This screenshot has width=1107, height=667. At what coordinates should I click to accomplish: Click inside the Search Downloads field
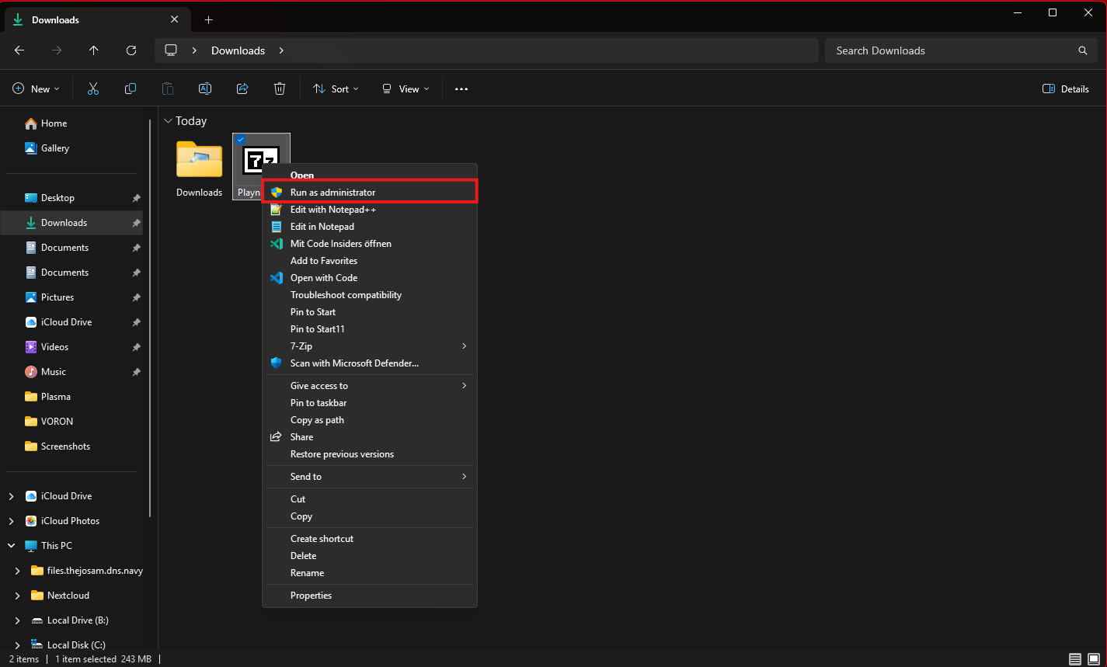click(x=932, y=50)
